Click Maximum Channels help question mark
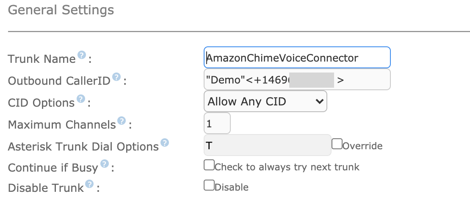This screenshot has height=199, width=470. tap(122, 121)
